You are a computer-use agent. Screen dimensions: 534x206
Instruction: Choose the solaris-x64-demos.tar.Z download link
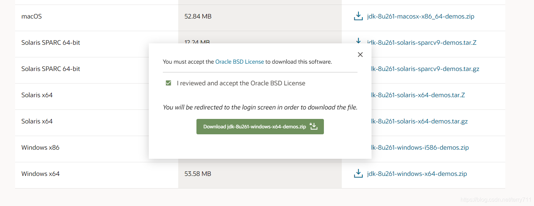418,95
